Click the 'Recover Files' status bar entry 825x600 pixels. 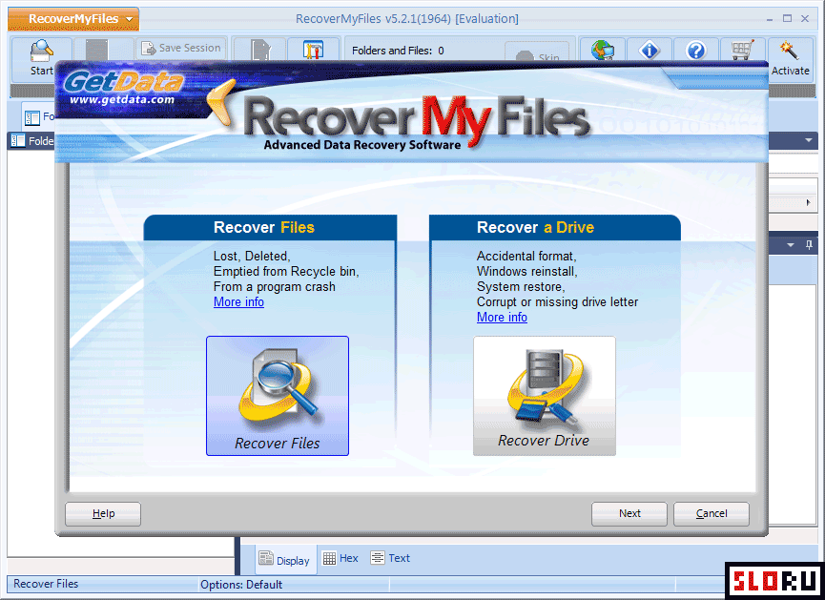[x=46, y=584]
